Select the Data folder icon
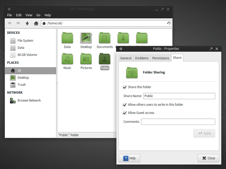 67,38
